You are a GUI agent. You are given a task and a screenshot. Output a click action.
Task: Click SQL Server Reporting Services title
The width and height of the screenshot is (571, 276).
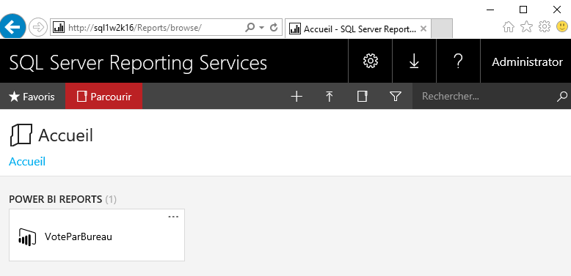click(138, 62)
